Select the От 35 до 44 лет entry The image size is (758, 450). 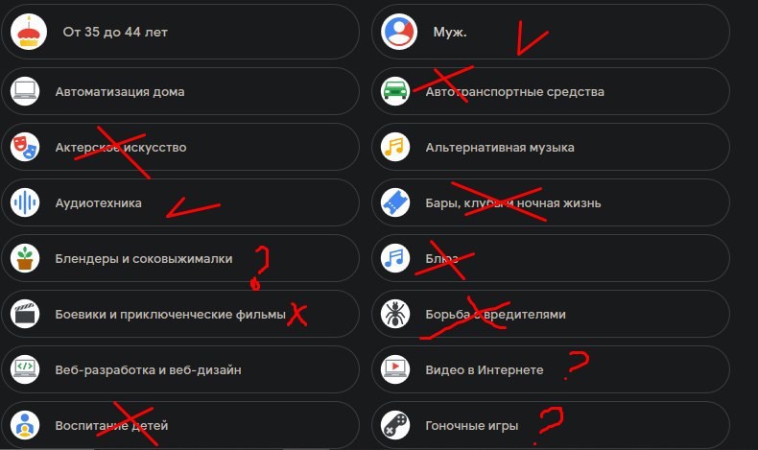click(180, 32)
